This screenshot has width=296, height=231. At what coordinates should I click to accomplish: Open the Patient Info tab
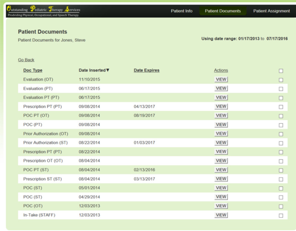pyautogui.click(x=181, y=11)
